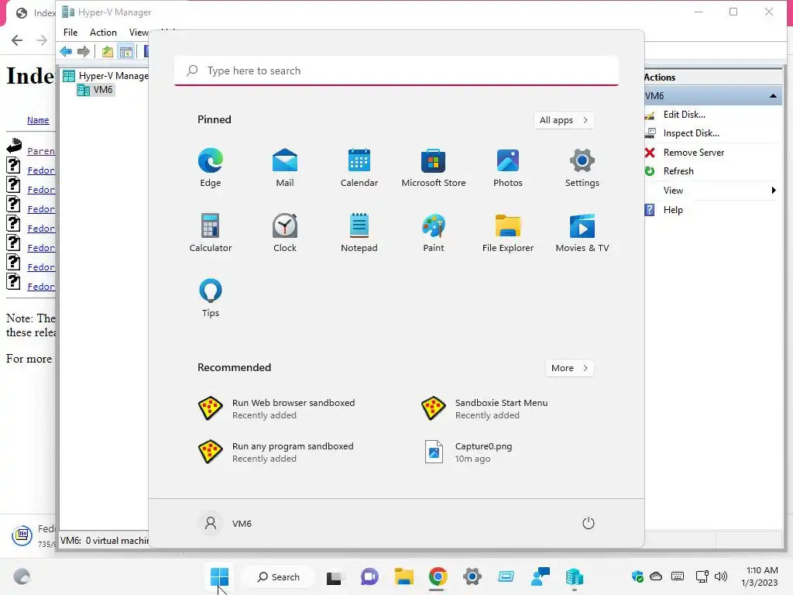Open Settings gear on the taskbar

coord(472,576)
